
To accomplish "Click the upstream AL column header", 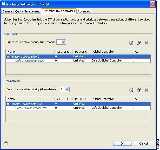I will click(x=141, y=52).
